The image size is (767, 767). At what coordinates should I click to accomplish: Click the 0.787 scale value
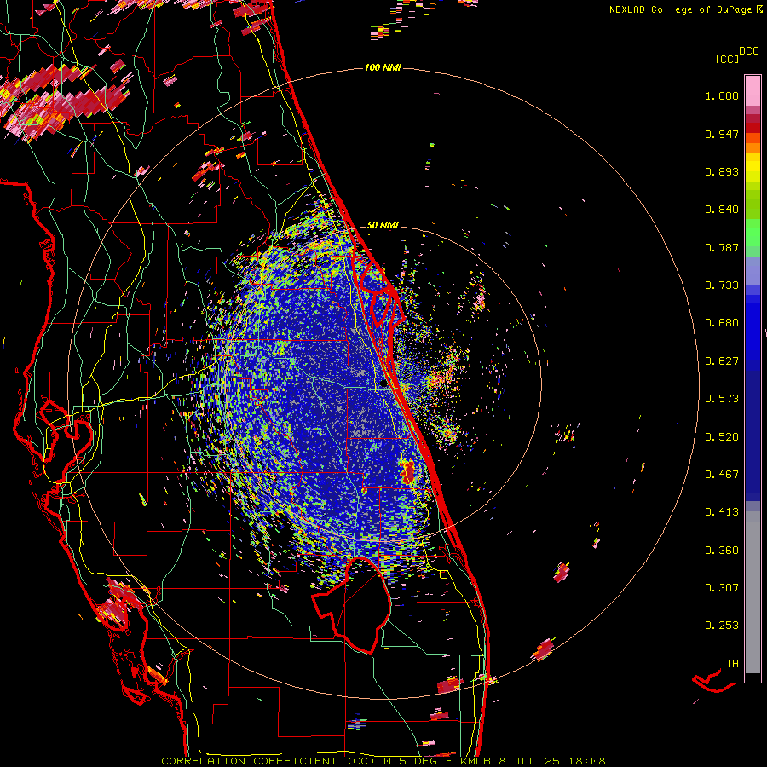pos(722,247)
